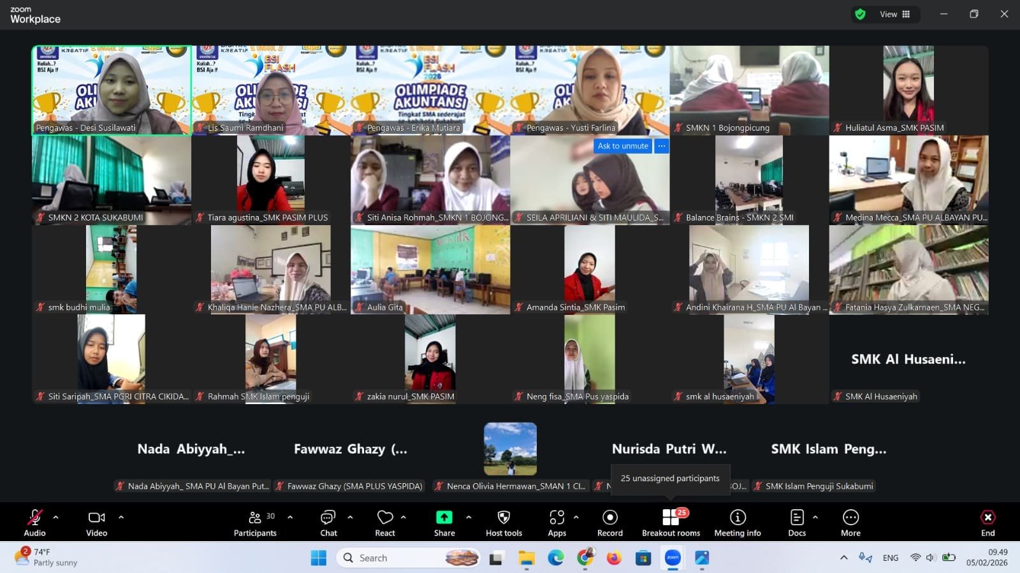Open the Chat panel
The width and height of the screenshot is (1020, 573).
pos(328,523)
